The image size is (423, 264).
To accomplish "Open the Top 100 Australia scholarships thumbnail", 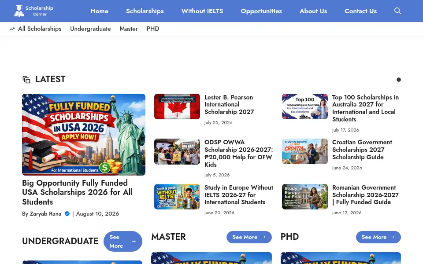I will point(305,106).
